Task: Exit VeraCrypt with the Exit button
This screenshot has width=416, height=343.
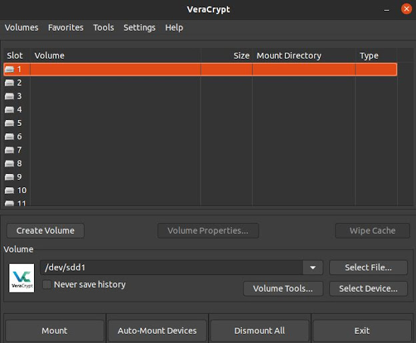Action: pos(362,330)
